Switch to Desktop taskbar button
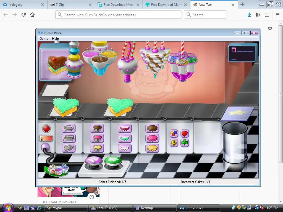Viewport: 283px width, 212px height. (154, 208)
